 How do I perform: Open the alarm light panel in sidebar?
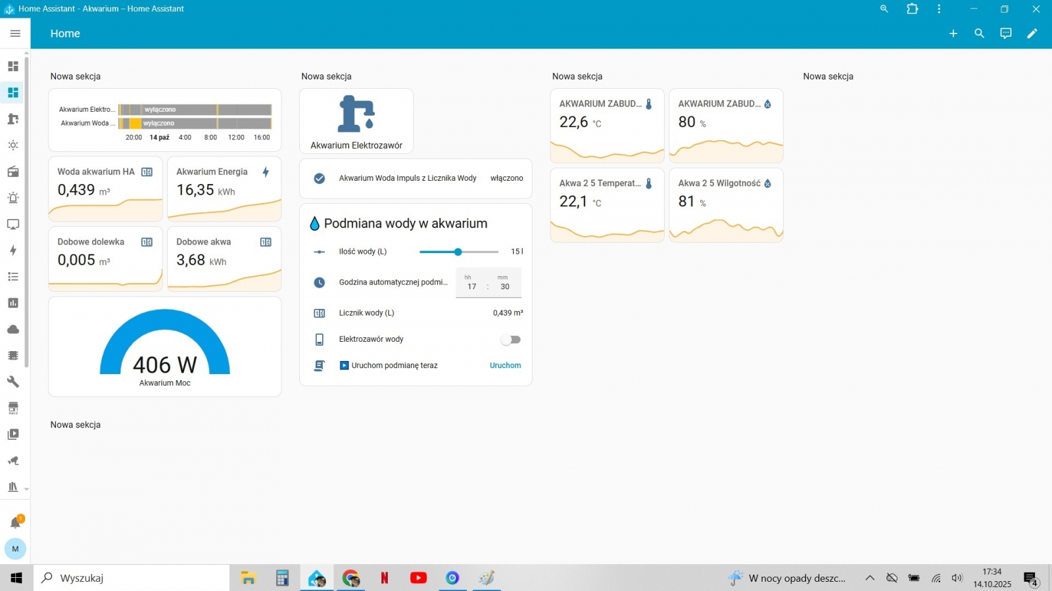pos(13,198)
